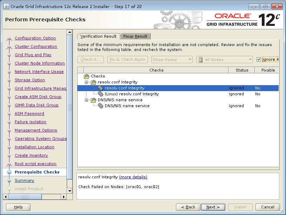Click gear icon of selected resolv.conf Integrity row

point(101,88)
